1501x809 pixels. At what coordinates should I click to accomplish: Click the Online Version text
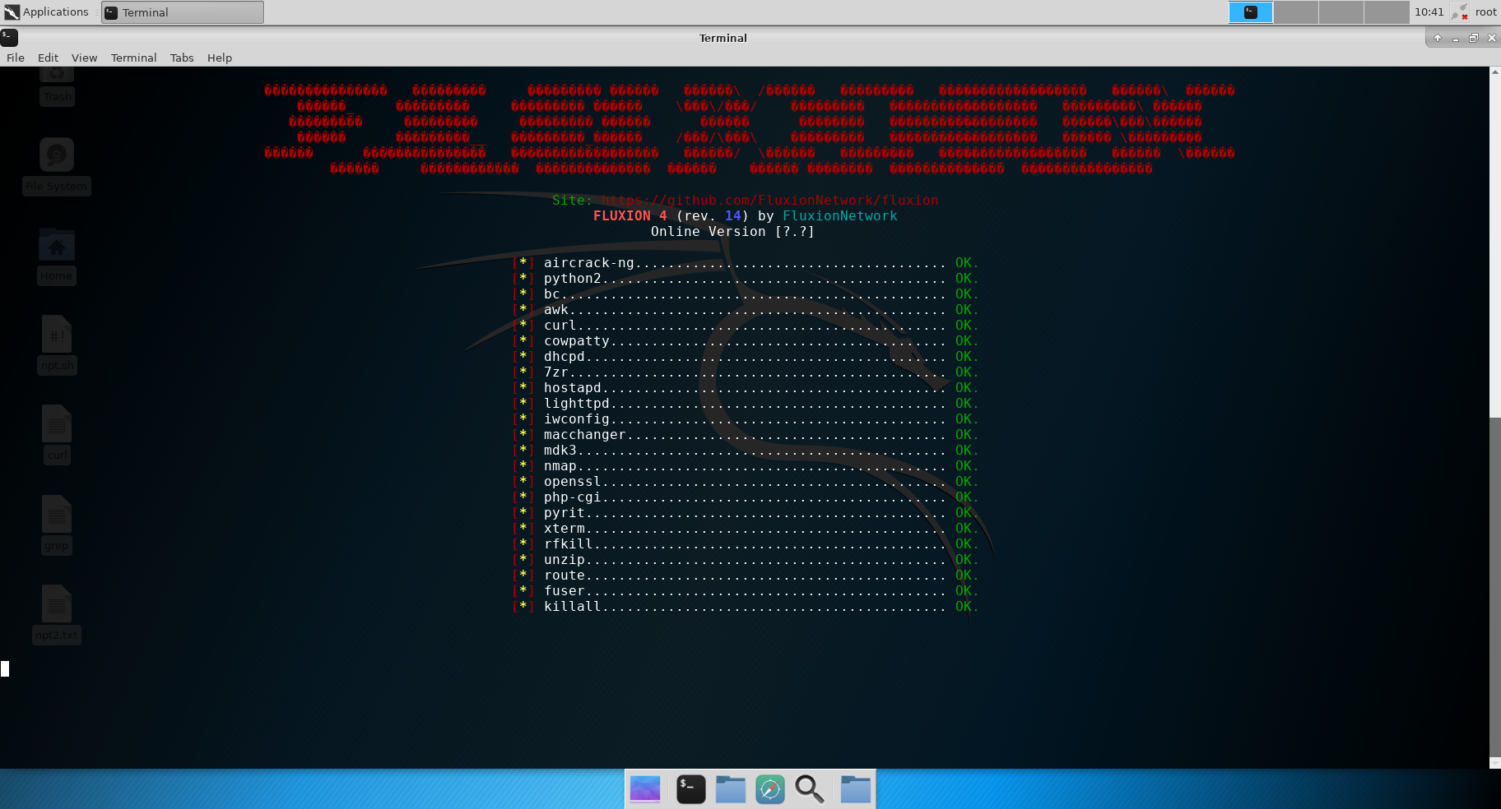[732, 232]
